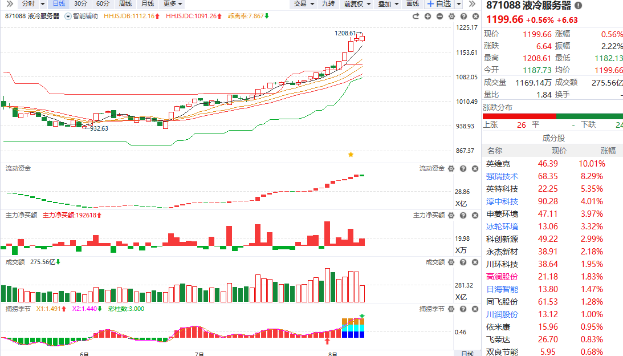Image resolution: width=623 pixels, height=356 pixels.
Task: Open help for main chart indicator
Action: (x=463, y=17)
